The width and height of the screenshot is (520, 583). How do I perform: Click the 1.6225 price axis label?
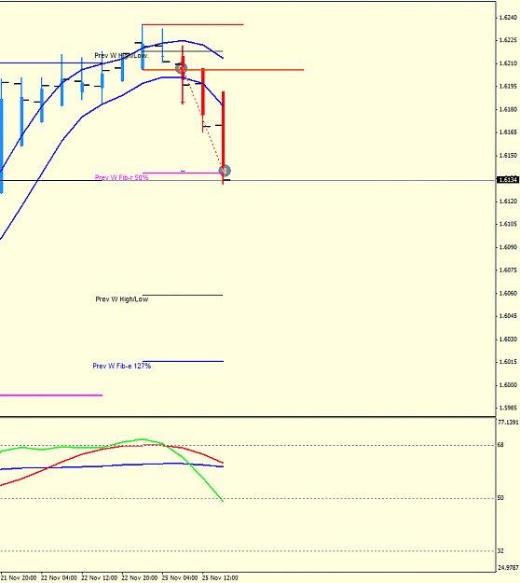tap(508, 40)
